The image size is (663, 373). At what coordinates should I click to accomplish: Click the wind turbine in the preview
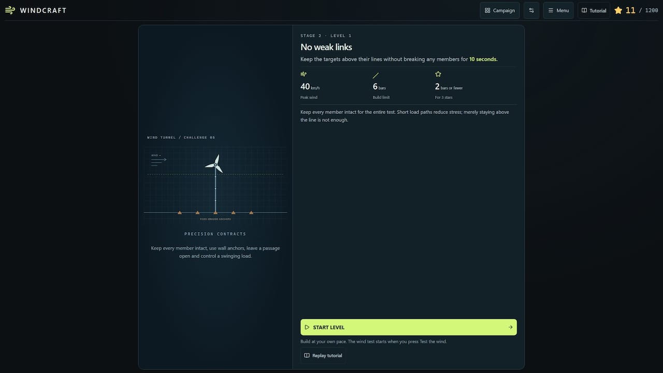pyautogui.click(x=215, y=183)
